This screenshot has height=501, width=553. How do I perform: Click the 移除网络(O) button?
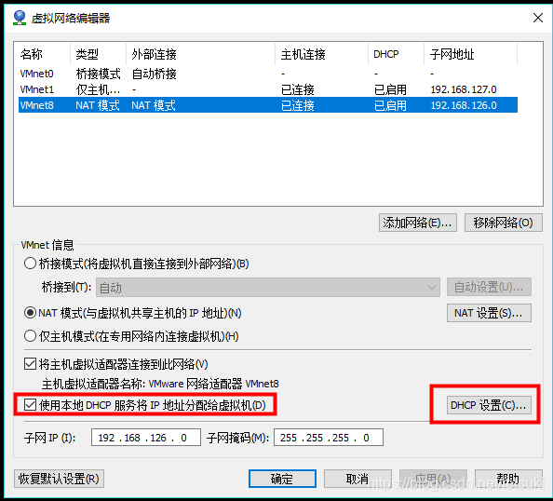tap(504, 223)
